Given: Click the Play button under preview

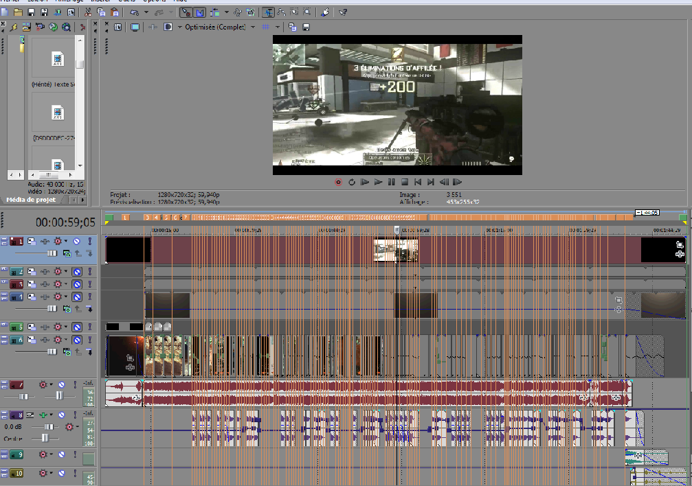Looking at the screenshot, I should [x=378, y=182].
